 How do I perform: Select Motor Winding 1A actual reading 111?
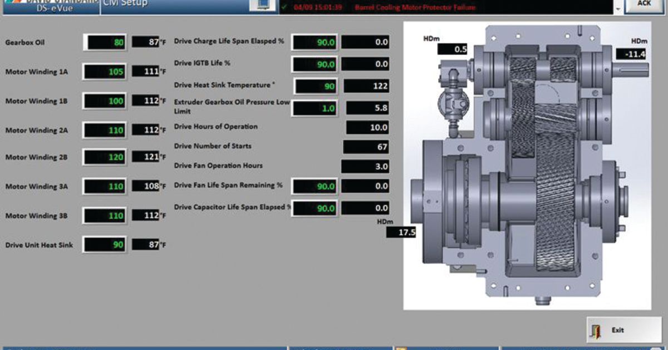pos(146,71)
